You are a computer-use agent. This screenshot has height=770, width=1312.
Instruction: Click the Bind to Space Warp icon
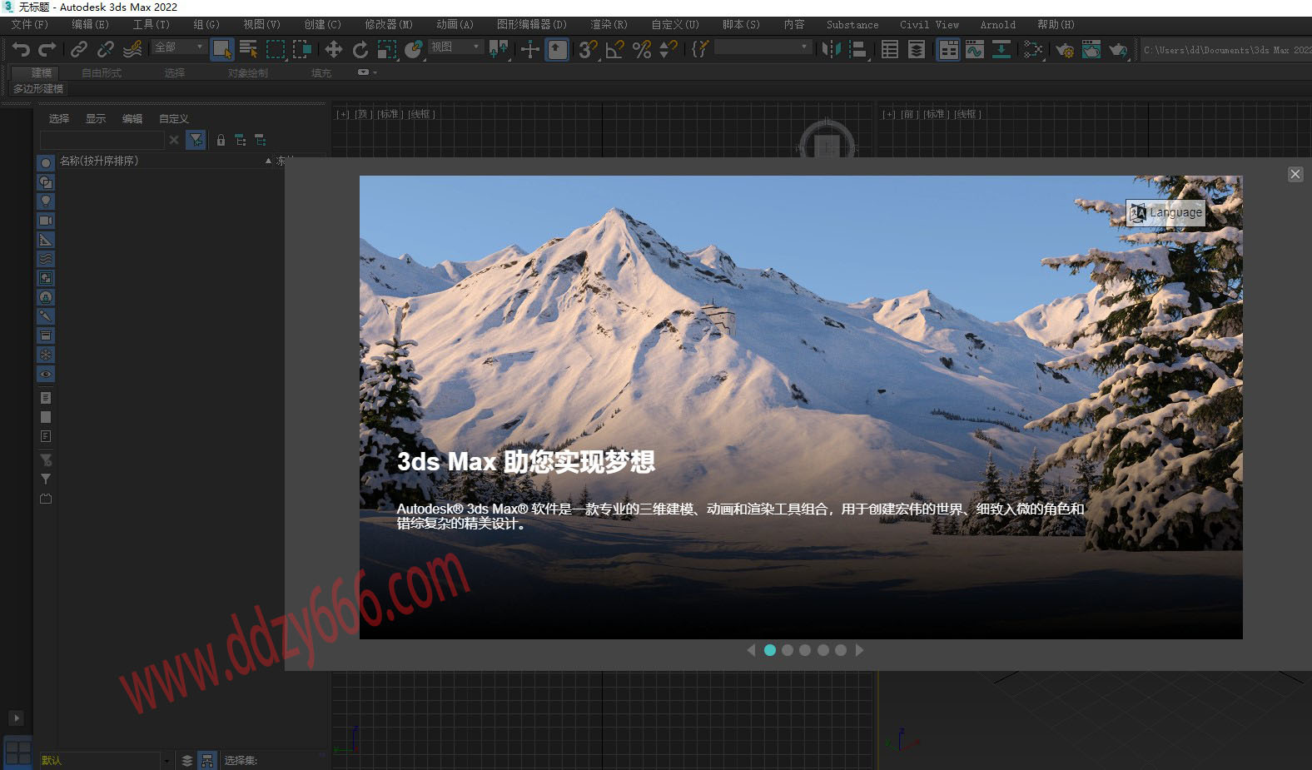[x=132, y=49]
